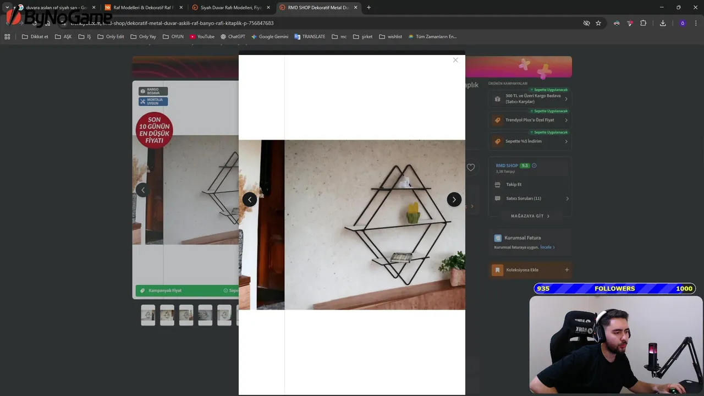Open the TRANSLATE bookmark
704x396 pixels.
point(310,37)
